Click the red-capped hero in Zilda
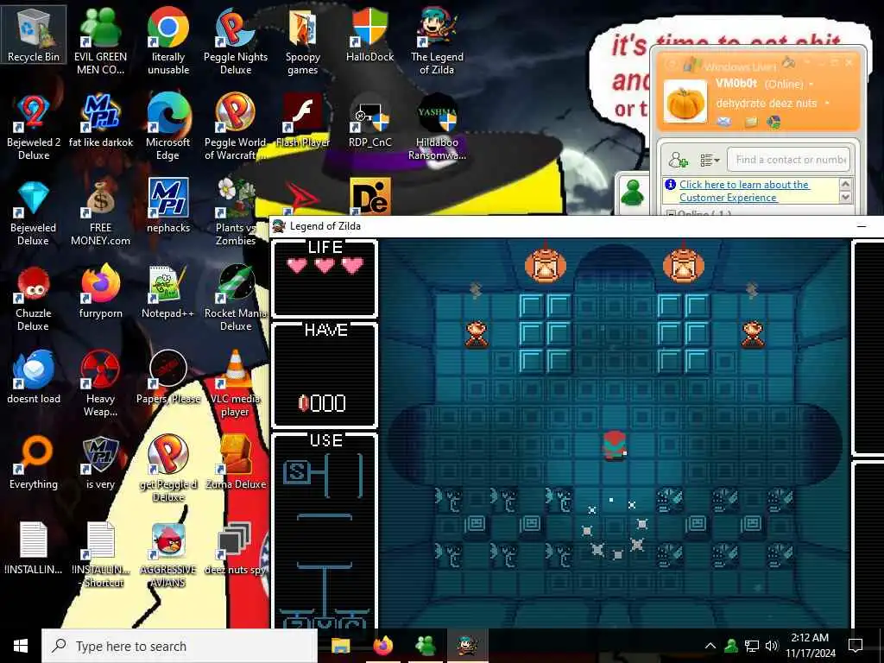 [615, 445]
